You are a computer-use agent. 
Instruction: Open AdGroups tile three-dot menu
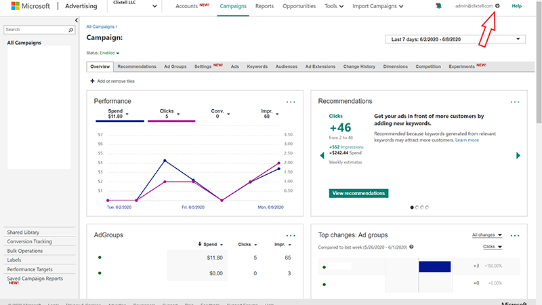(x=291, y=235)
